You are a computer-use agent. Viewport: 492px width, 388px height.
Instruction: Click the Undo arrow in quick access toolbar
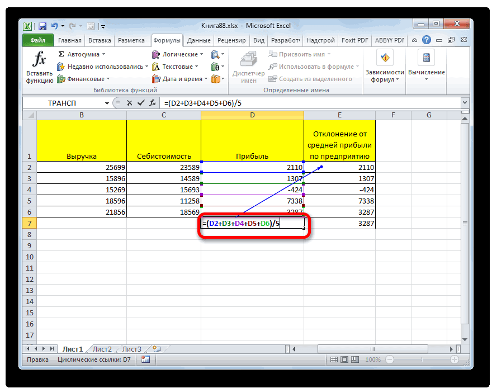pyautogui.click(x=55, y=26)
